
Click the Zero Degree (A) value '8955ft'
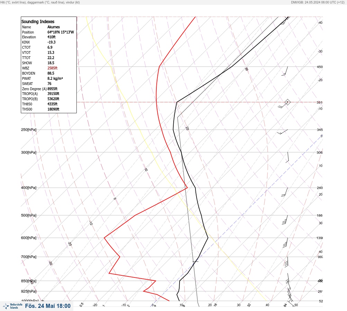coord(53,89)
